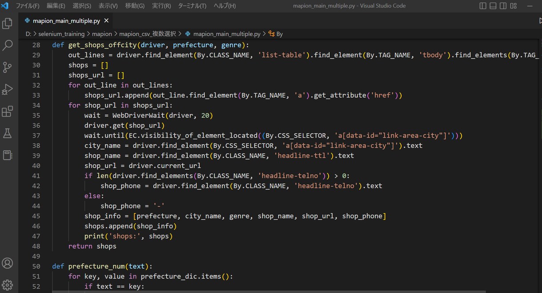This screenshot has width=542, height=293.
Task: Click 'shops = []' on line 30
Action: [88, 65]
